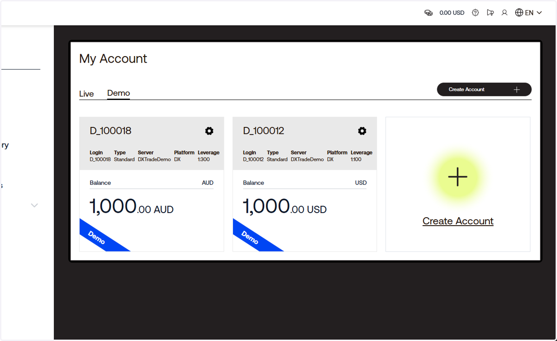The height and width of the screenshot is (341, 557).
Task: Click the D_100012 account title
Action: point(264,131)
